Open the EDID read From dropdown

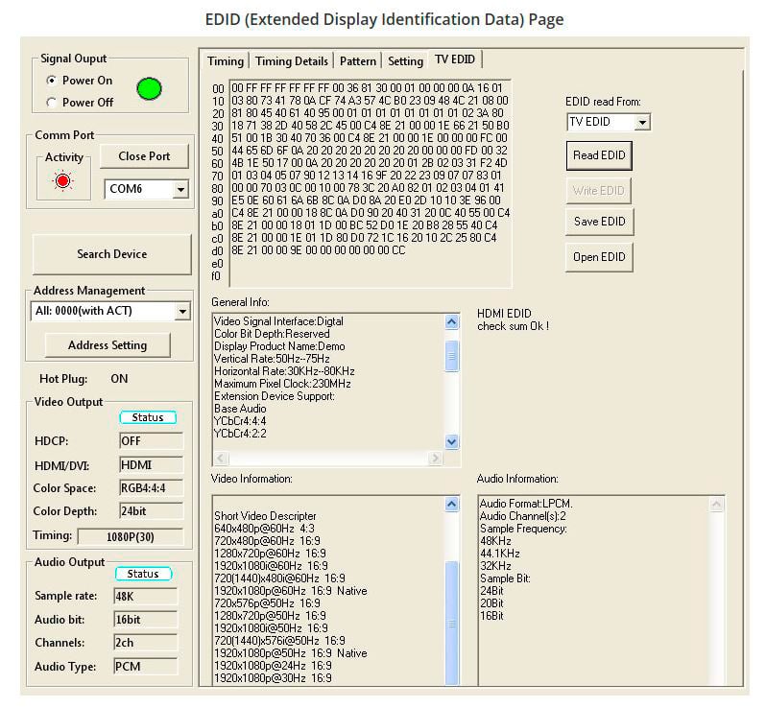coord(642,123)
